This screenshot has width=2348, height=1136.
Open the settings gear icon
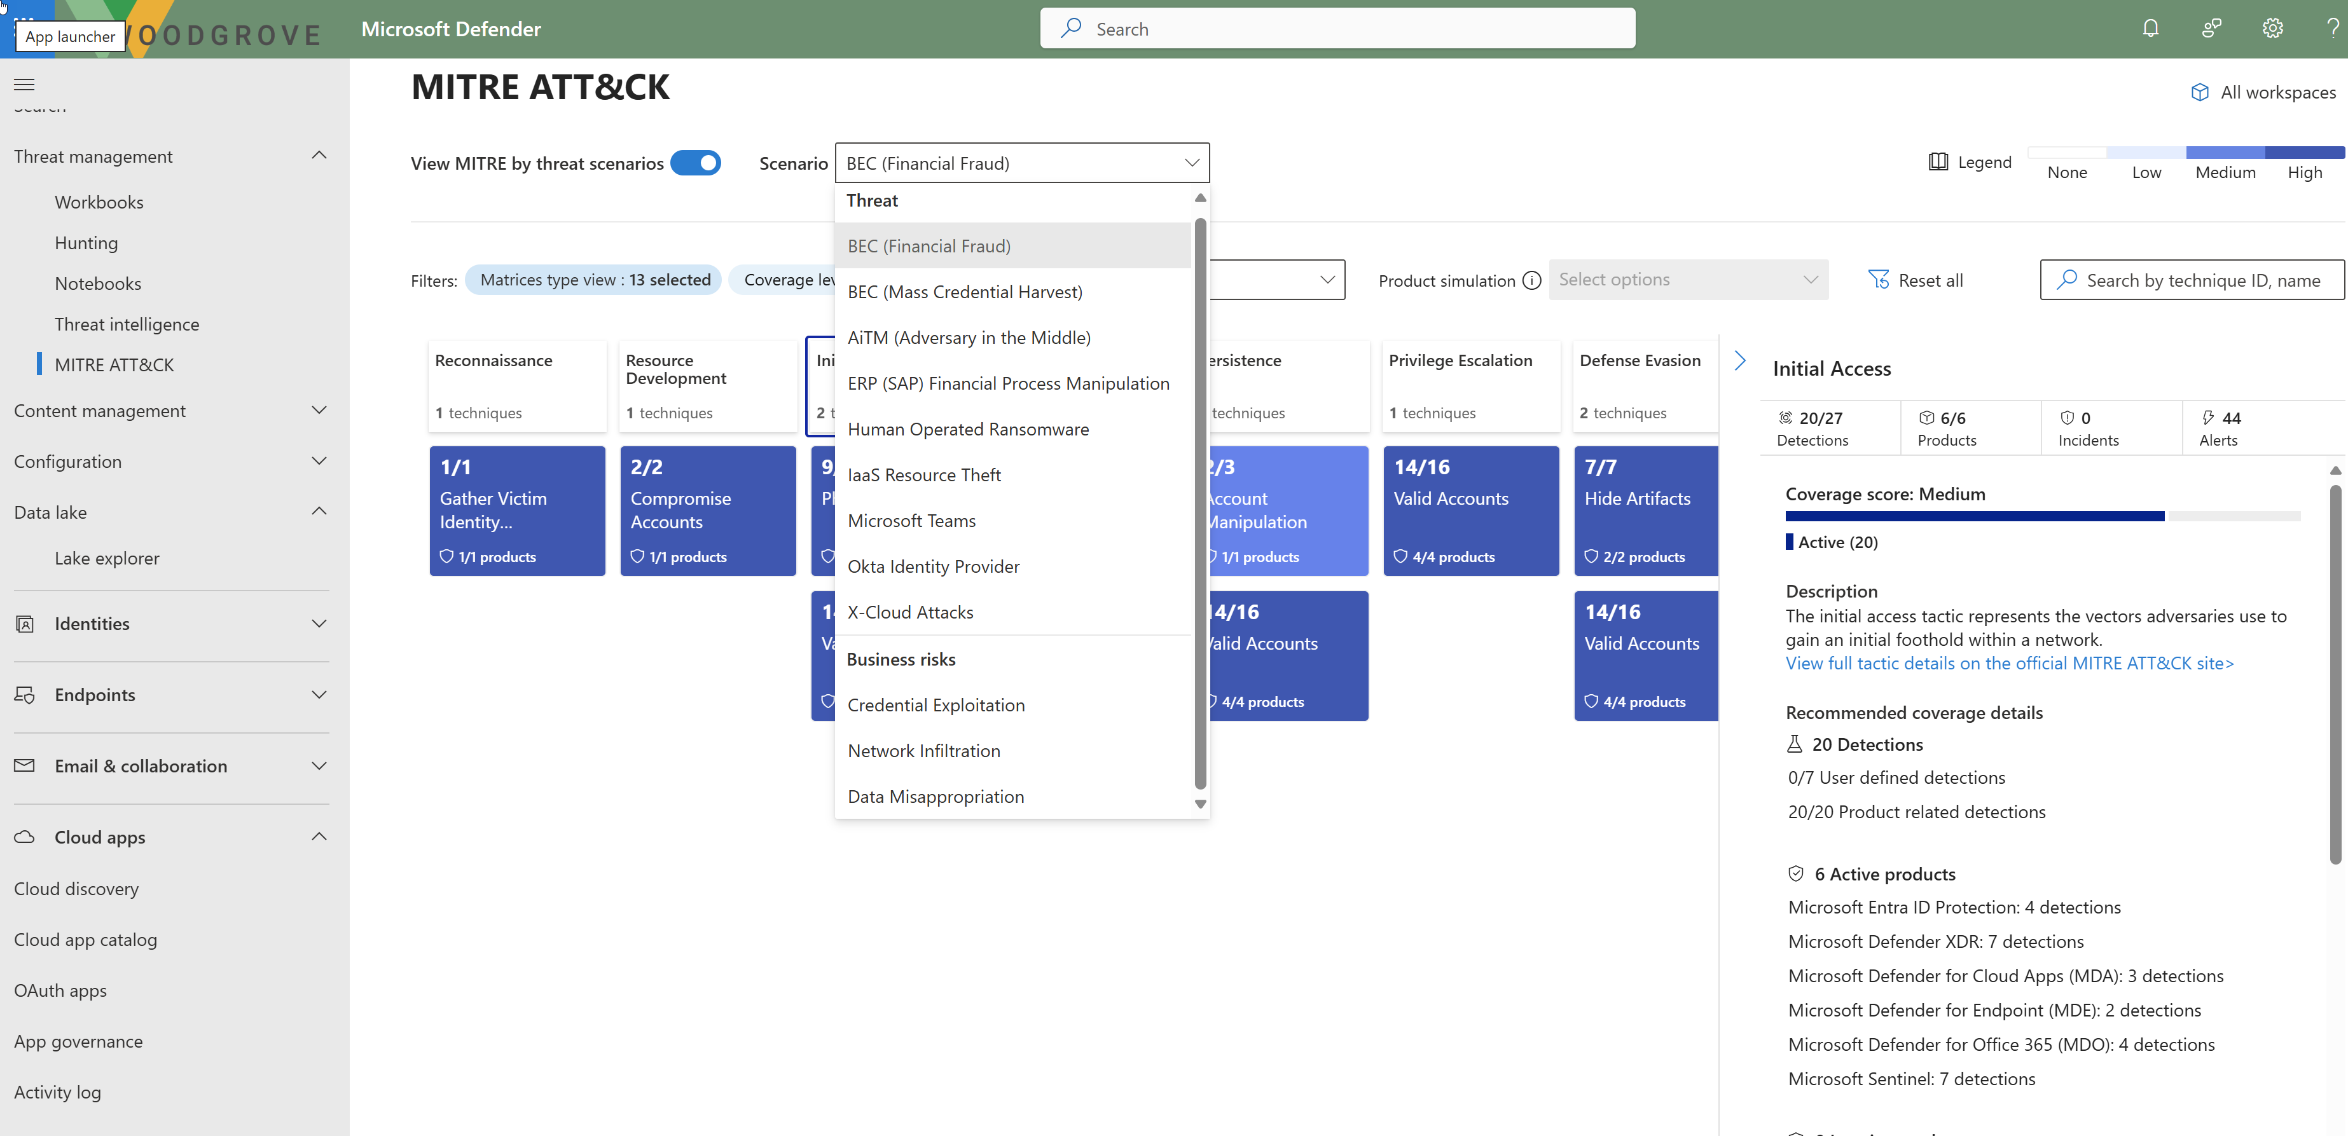tap(2272, 28)
